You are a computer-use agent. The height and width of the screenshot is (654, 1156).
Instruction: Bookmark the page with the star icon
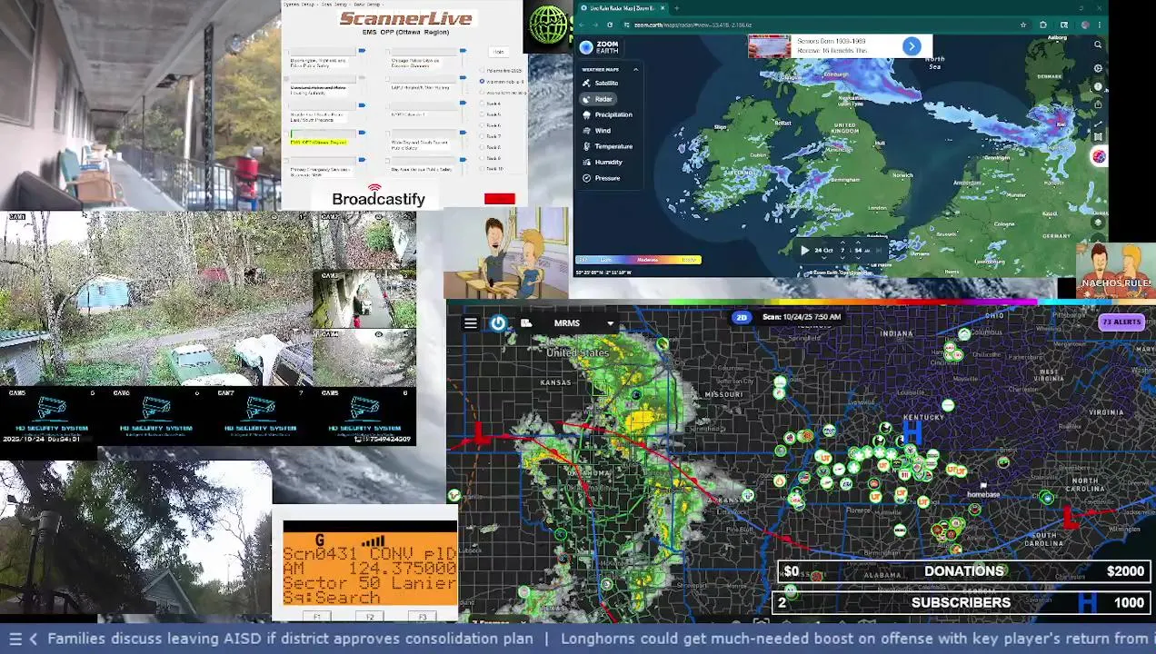[x=1023, y=25]
